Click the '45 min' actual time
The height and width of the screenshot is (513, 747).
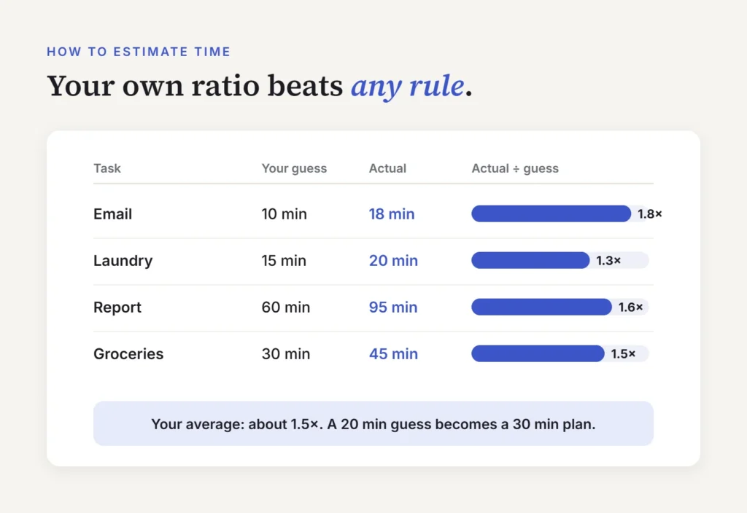[393, 354]
